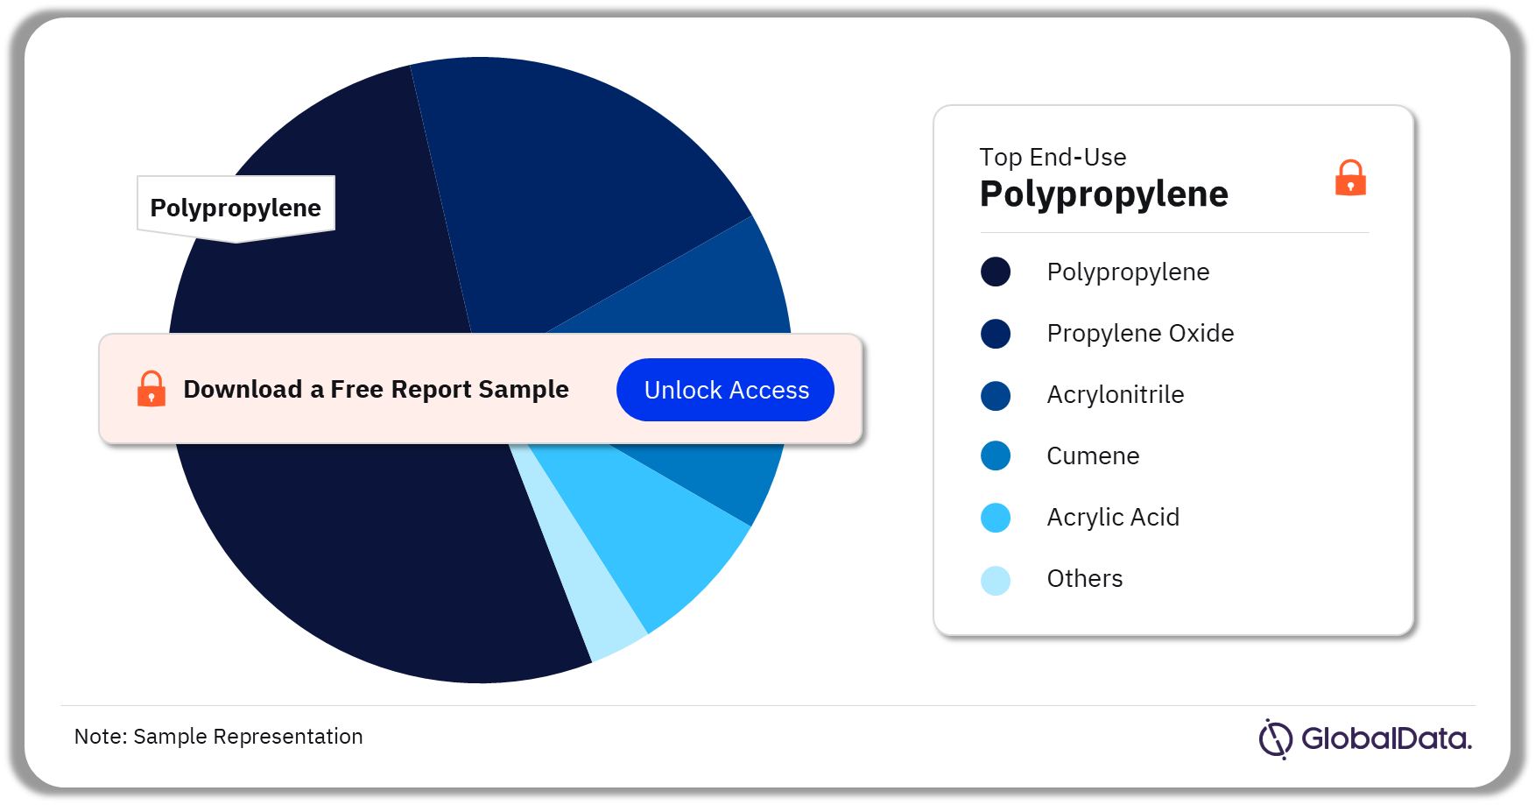Select the Others legend color dot
The height and width of the screenshot is (805, 1535).
coord(996,580)
